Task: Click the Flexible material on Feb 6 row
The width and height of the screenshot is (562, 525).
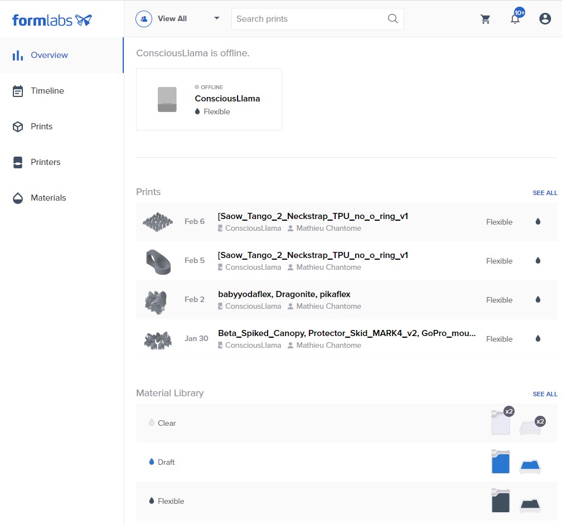Action: coord(499,222)
